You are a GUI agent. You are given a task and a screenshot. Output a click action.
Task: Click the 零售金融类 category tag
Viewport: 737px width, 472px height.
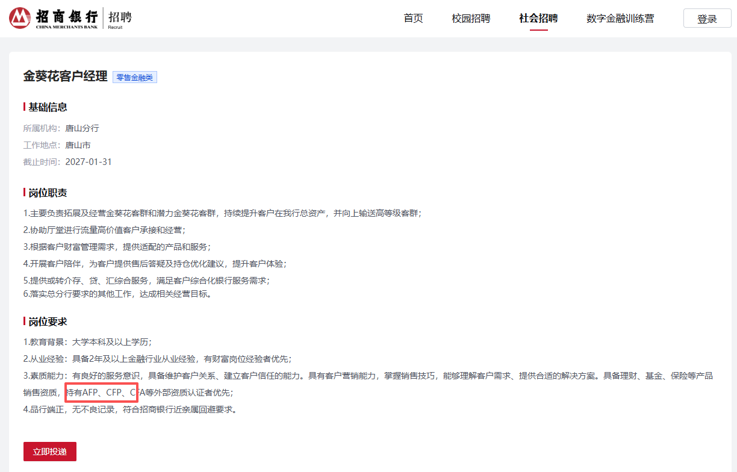click(x=135, y=77)
